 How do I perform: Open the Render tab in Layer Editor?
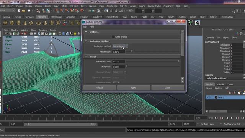(x=220, y=84)
